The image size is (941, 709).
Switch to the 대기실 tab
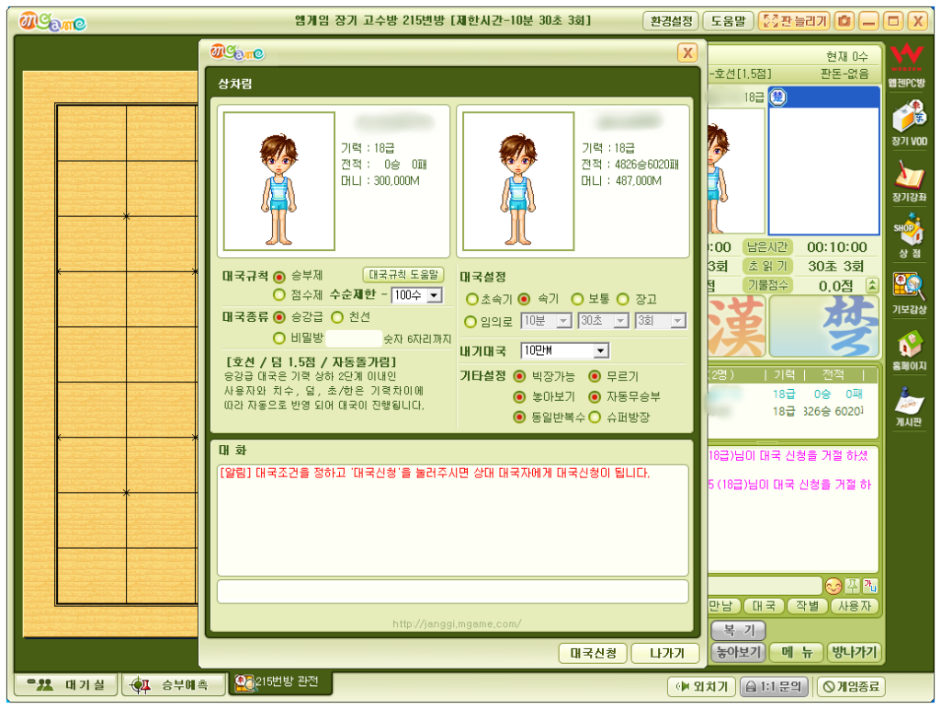[66, 685]
